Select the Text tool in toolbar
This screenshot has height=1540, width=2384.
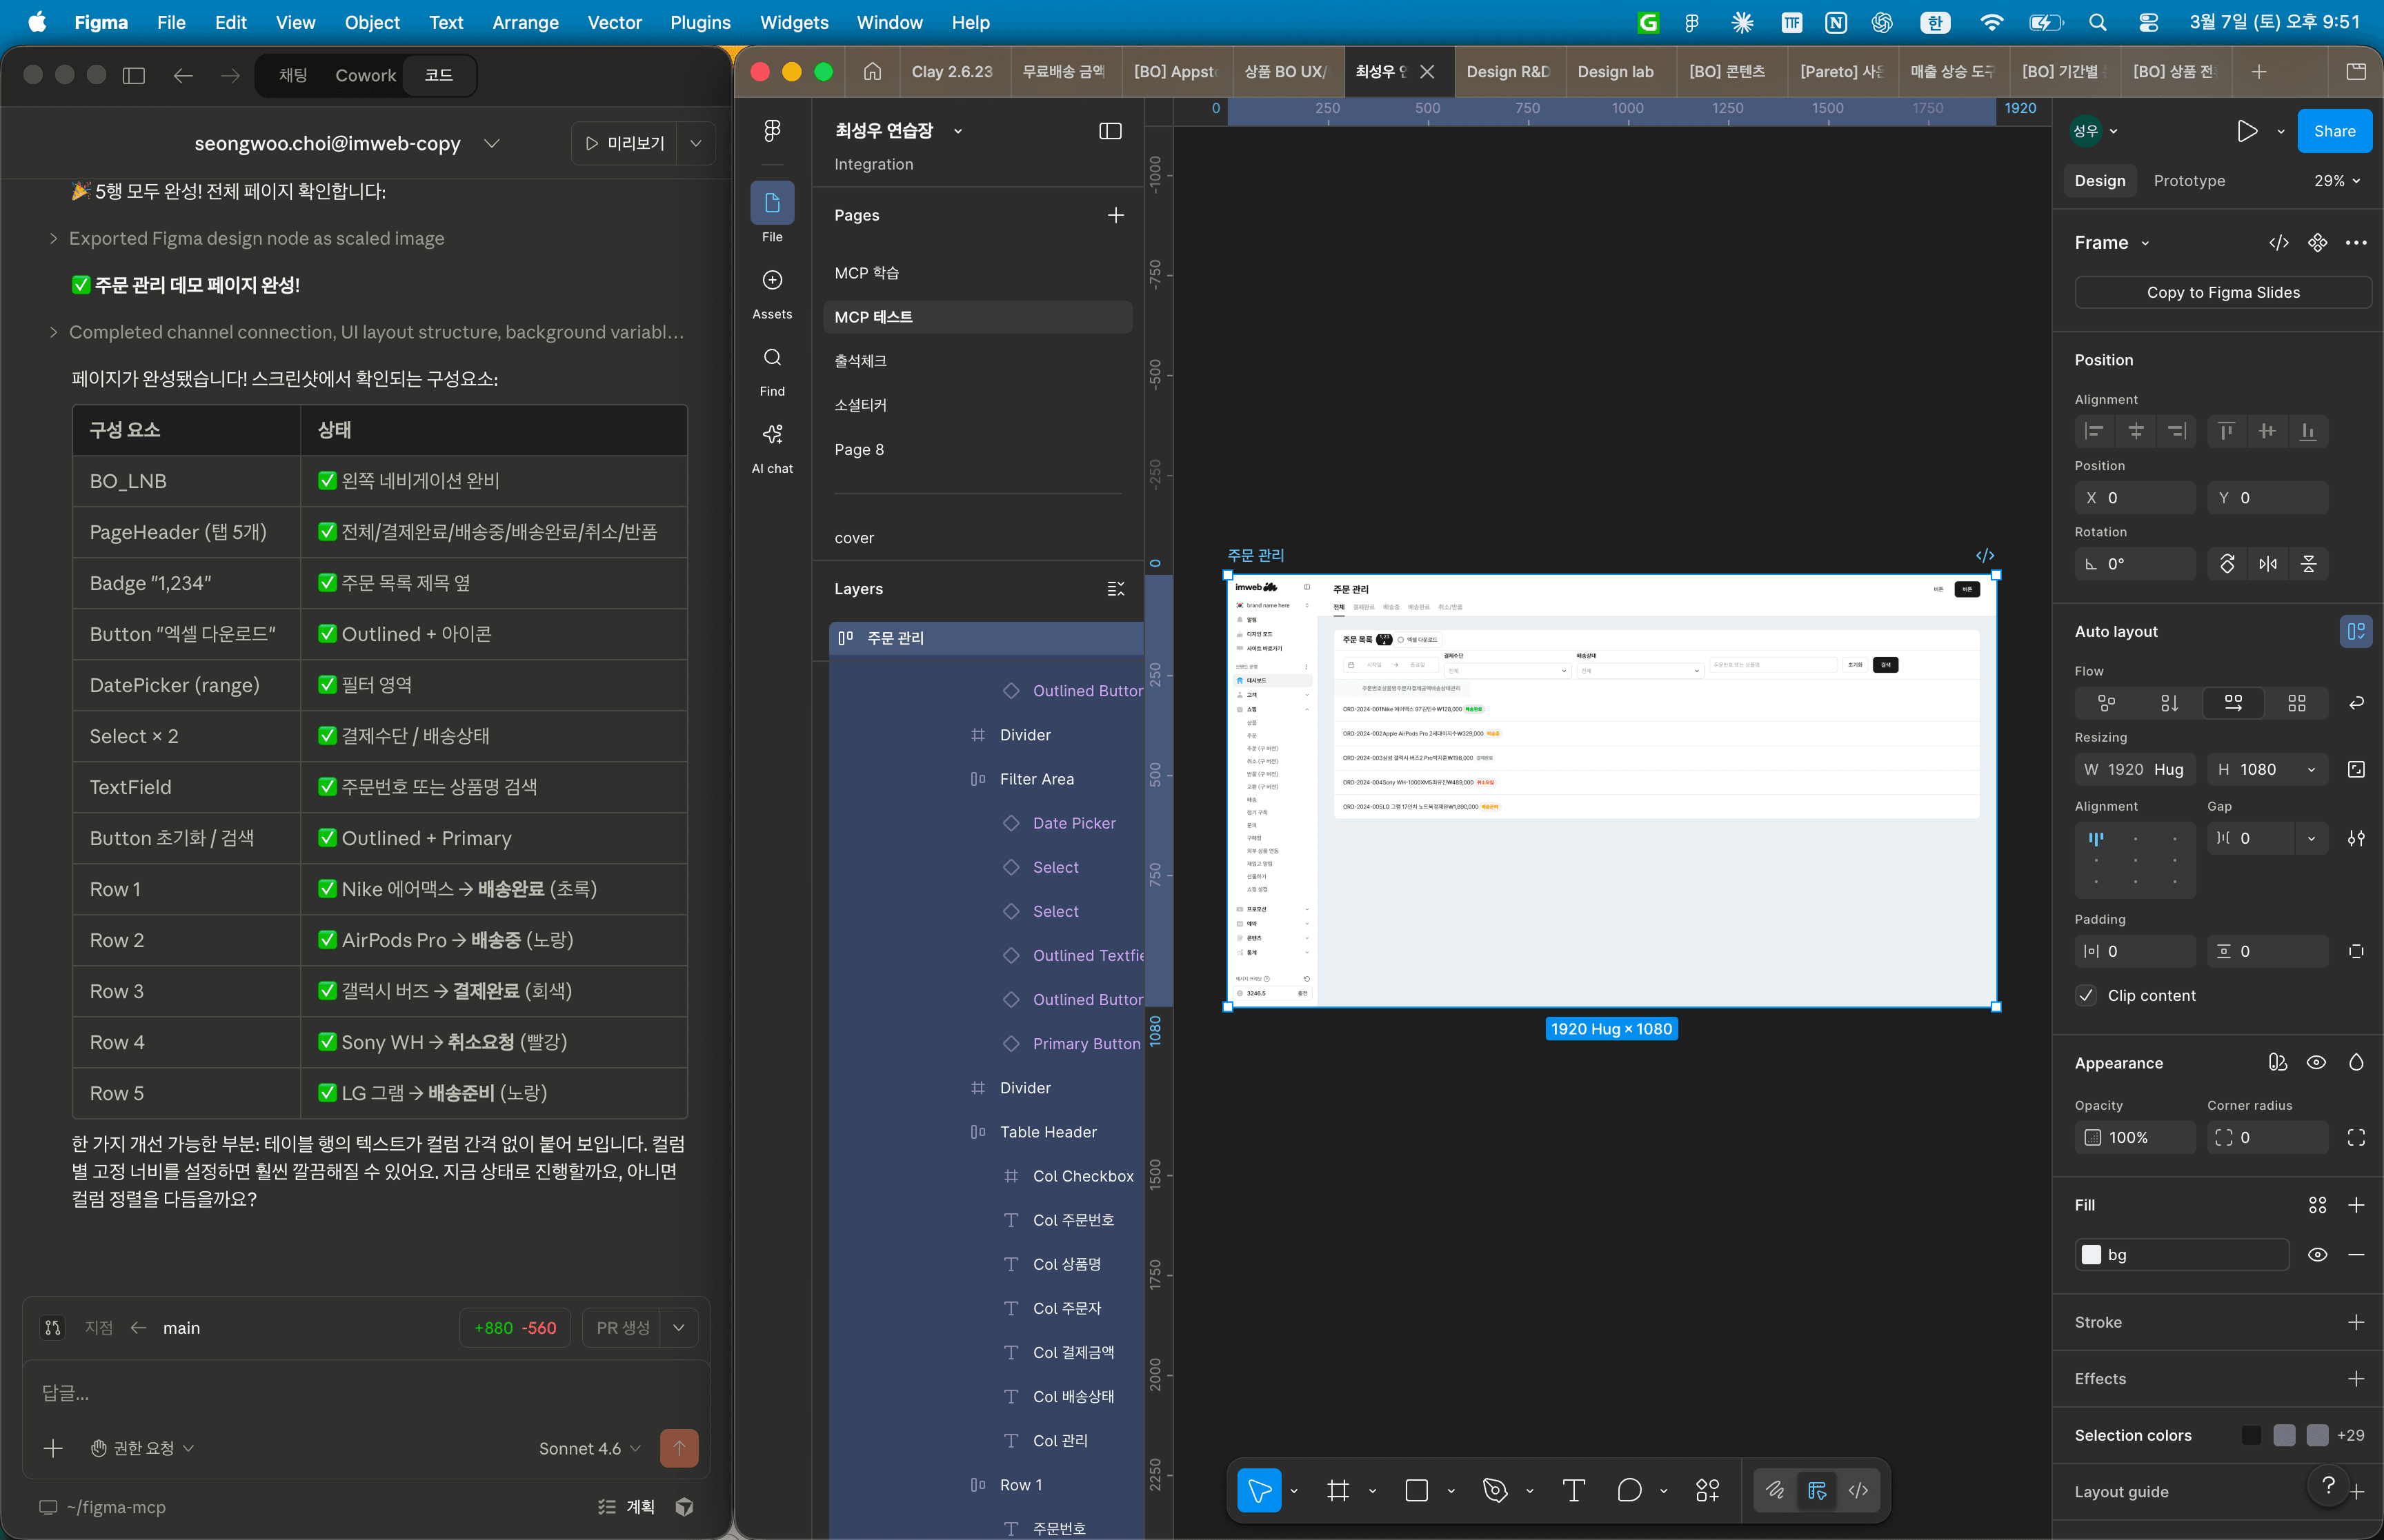click(1573, 1490)
